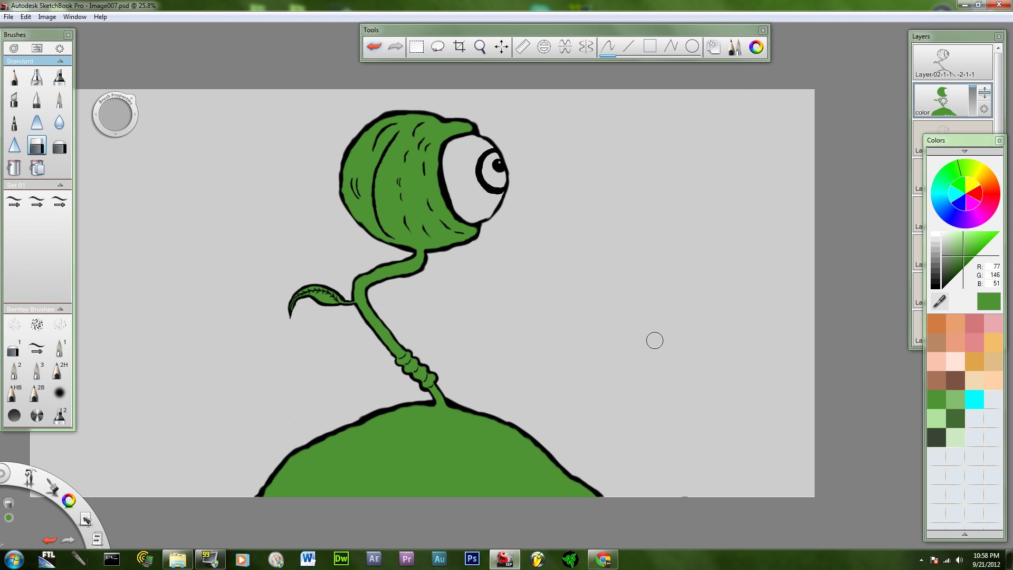The width and height of the screenshot is (1013, 570).
Task: Toggle the Ellipse guide tool
Action: 544,46
